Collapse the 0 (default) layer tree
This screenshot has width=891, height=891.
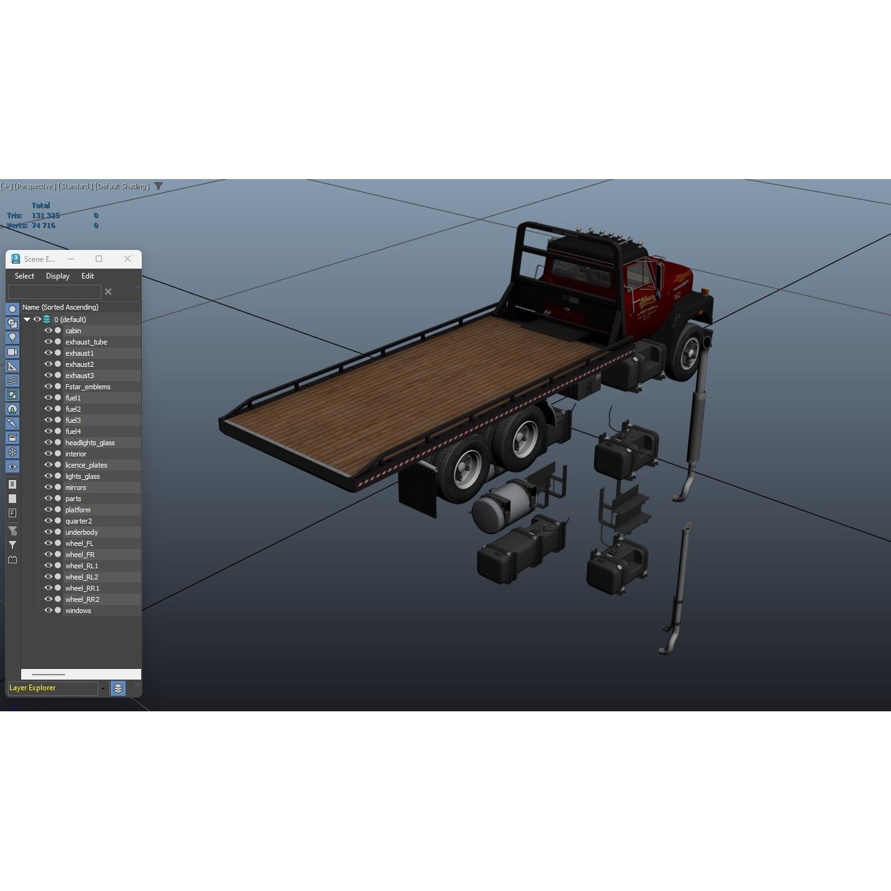[x=26, y=319]
